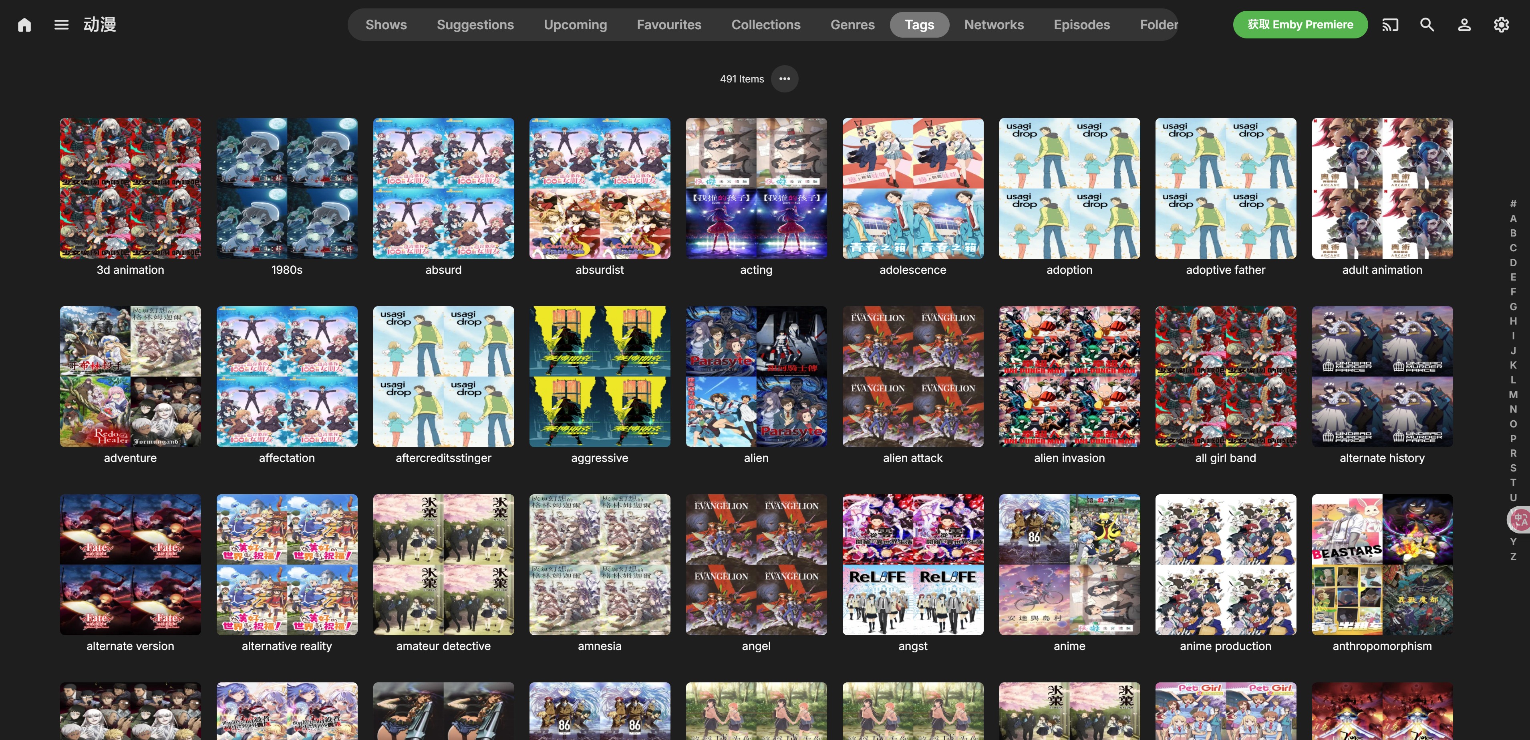Open the affectation tag thumbnail
Viewport: 1530px width, 740px height.
click(x=287, y=376)
